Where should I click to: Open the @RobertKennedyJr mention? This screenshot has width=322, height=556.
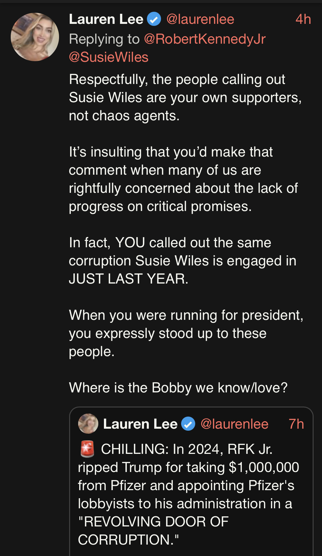pyautogui.click(x=205, y=39)
